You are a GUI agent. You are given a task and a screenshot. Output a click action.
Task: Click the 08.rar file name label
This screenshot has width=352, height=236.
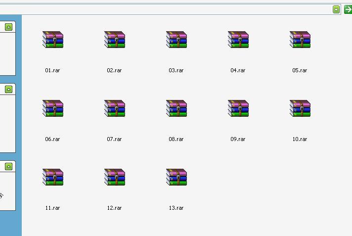click(176, 139)
